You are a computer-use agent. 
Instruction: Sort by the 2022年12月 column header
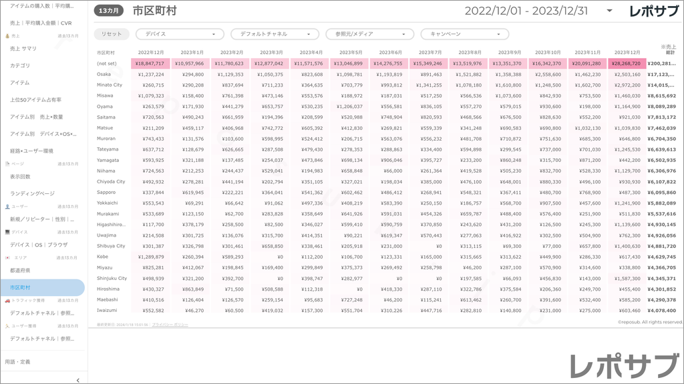tap(150, 52)
